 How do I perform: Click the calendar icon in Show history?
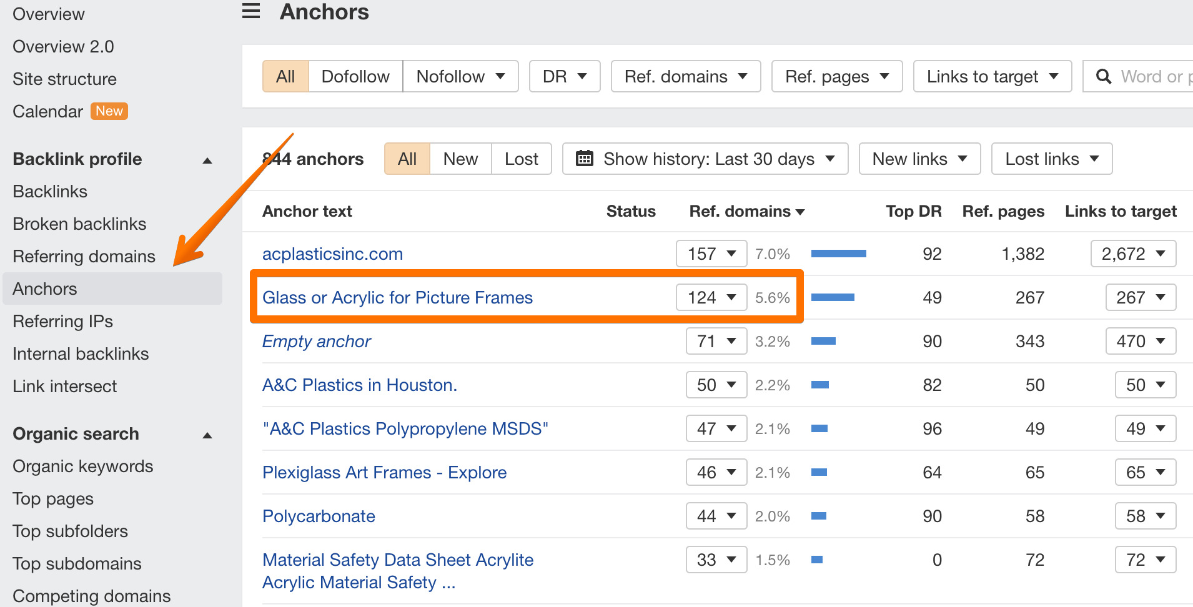(x=585, y=159)
